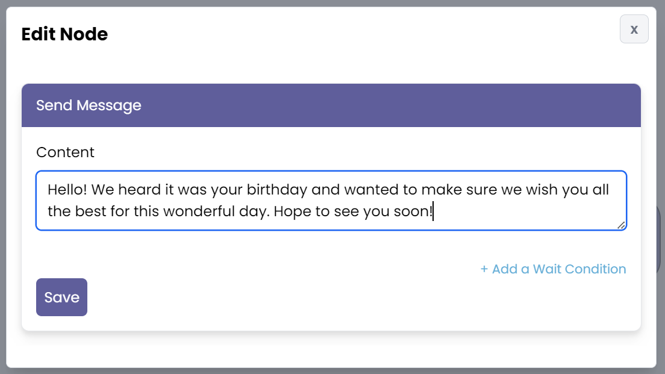Dismiss the modal via its X control
This screenshot has width=665, height=374.
pyautogui.click(x=634, y=29)
